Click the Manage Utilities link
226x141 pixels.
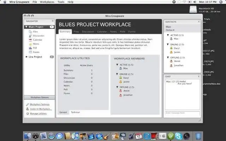pos(38,114)
